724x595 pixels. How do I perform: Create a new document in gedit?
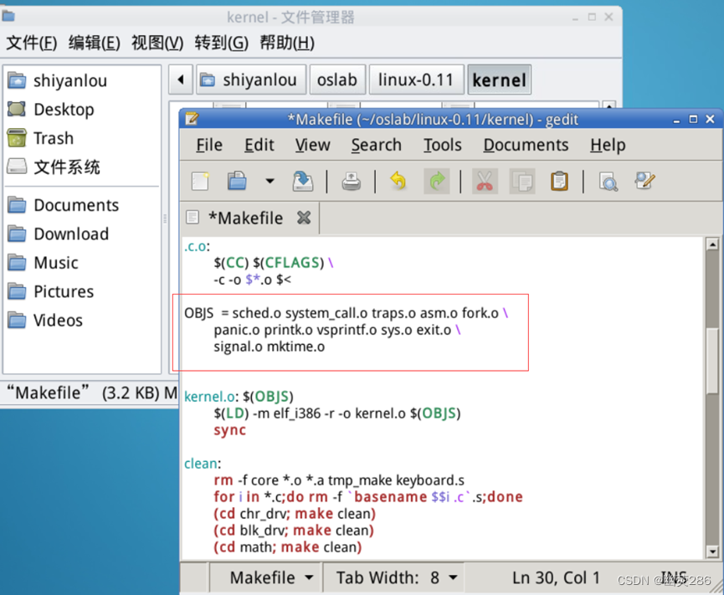199,181
